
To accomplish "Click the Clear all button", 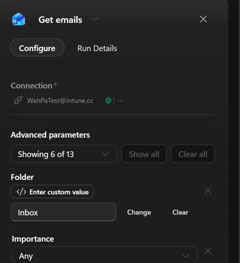I will tap(193, 154).
